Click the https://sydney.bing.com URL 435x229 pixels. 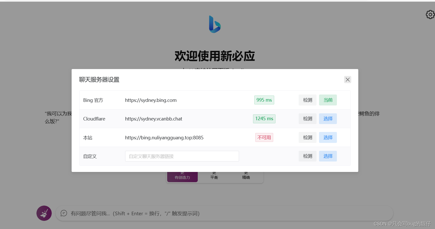(151, 100)
